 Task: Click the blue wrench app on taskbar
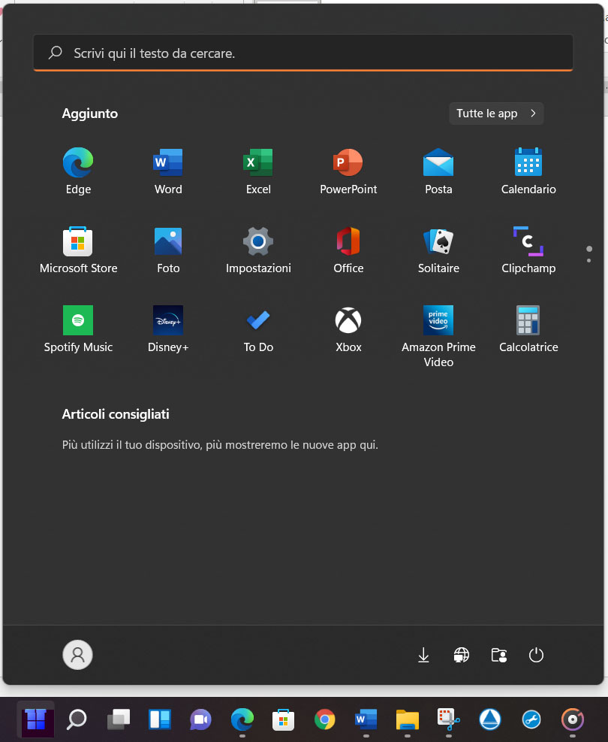531,719
